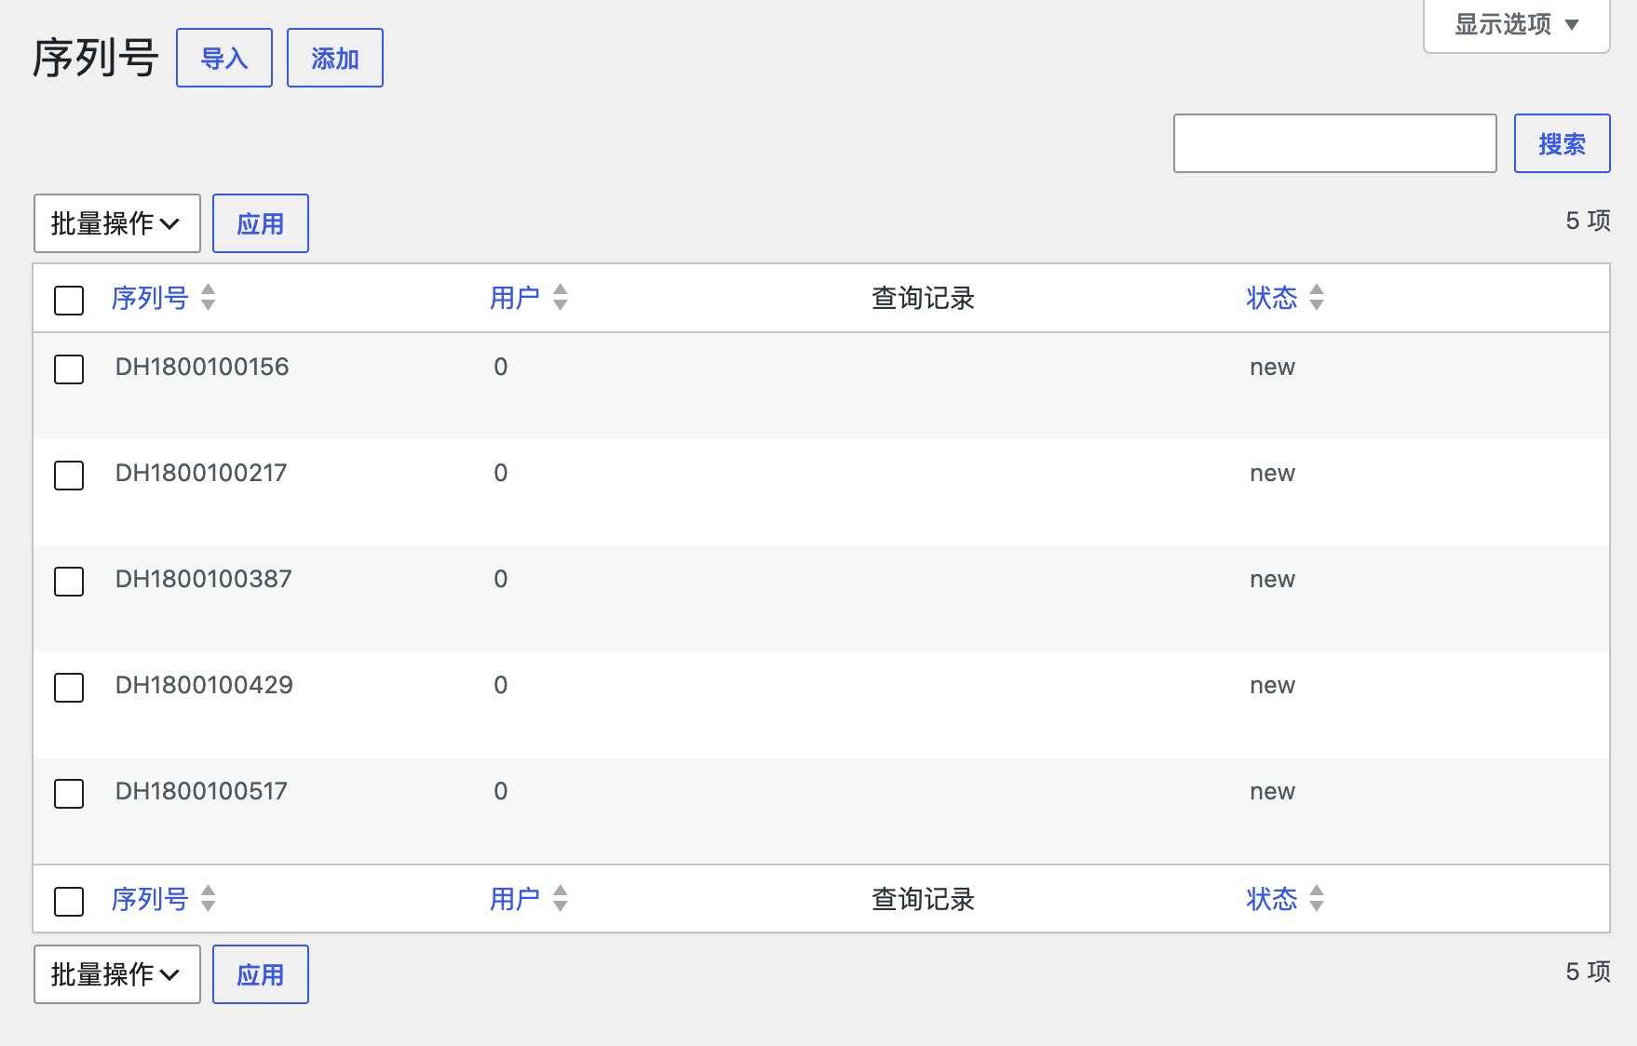Click sort arrows beside top 状态 header
This screenshot has height=1046, width=1637.
[x=1317, y=297]
